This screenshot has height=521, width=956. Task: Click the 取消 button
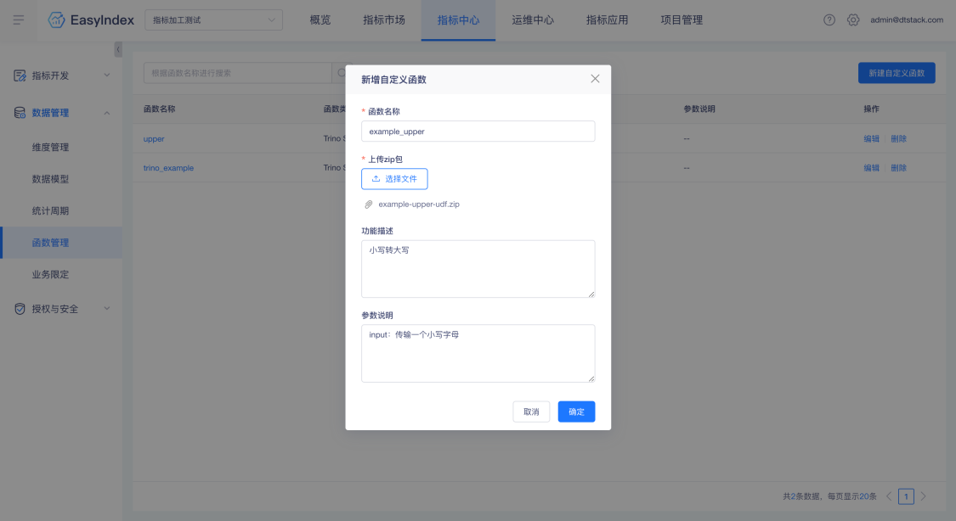point(531,412)
